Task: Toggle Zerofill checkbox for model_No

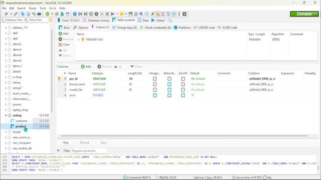Action: pyautogui.click(x=183, y=89)
